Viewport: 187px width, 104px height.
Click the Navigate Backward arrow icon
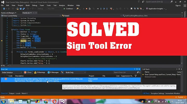(x=4, y=9)
